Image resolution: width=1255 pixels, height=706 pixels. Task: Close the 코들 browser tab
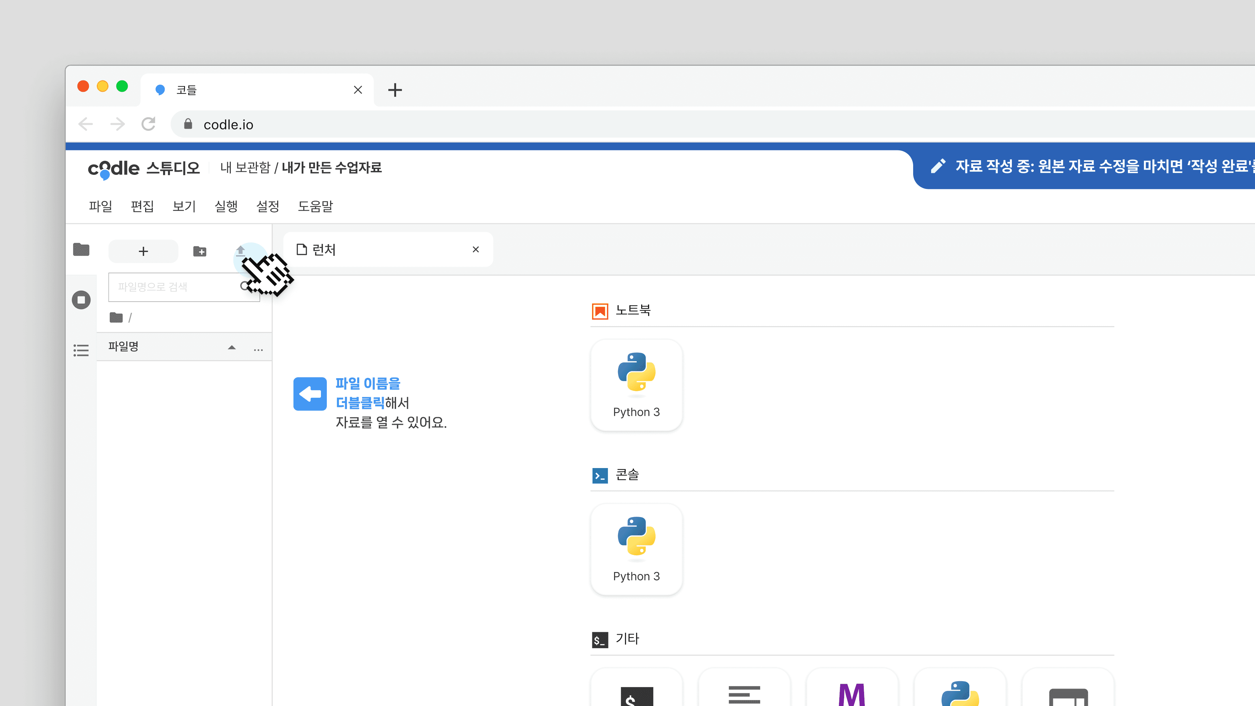358,90
